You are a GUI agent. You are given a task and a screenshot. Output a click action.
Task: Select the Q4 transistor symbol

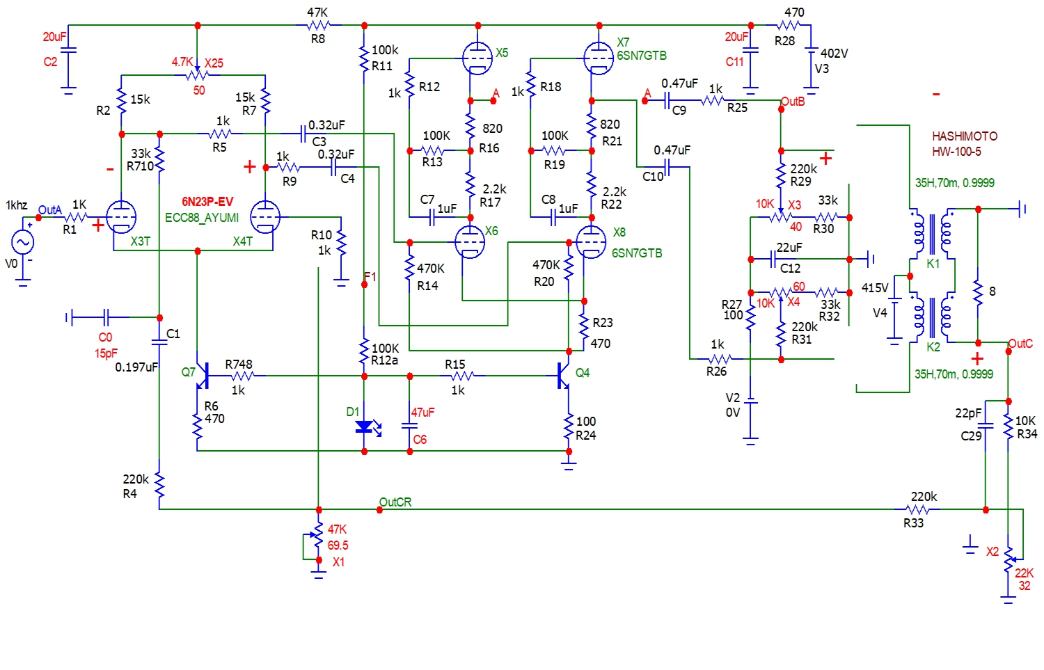(564, 376)
